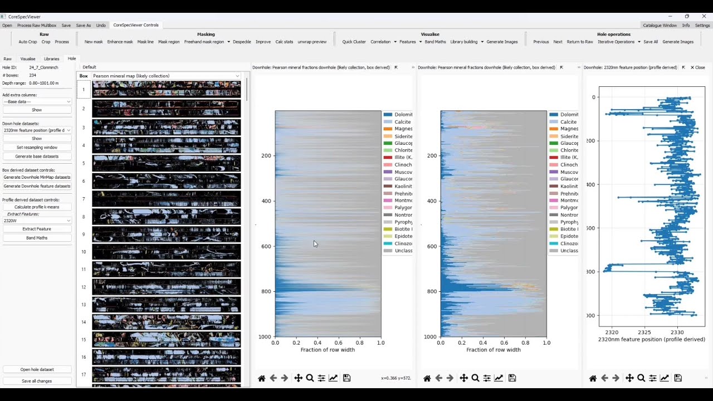Image resolution: width=713 pixels, height=401 pixels.
Task: Run Auto Crop in Raw group
Action: 28,42
